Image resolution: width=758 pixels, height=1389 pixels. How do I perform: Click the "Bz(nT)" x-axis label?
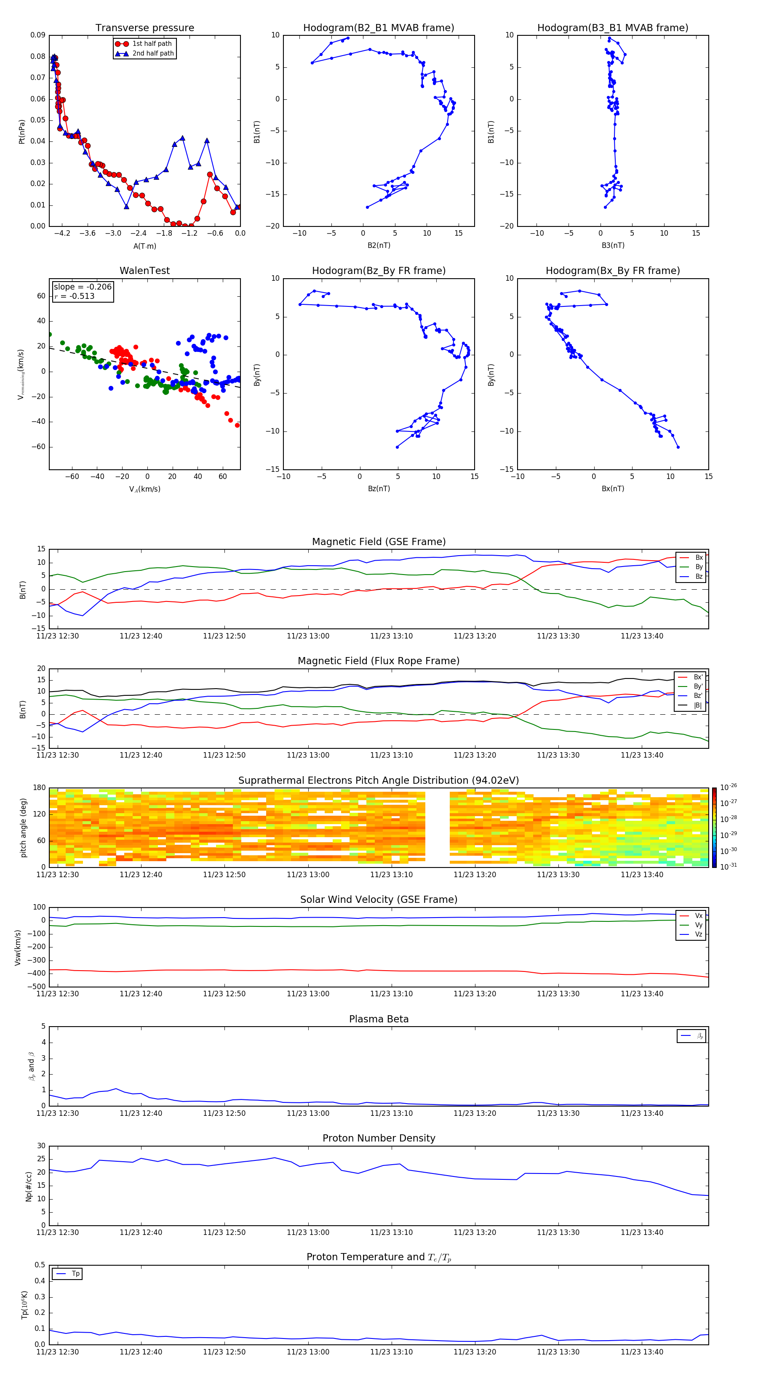tap(379, 489)
